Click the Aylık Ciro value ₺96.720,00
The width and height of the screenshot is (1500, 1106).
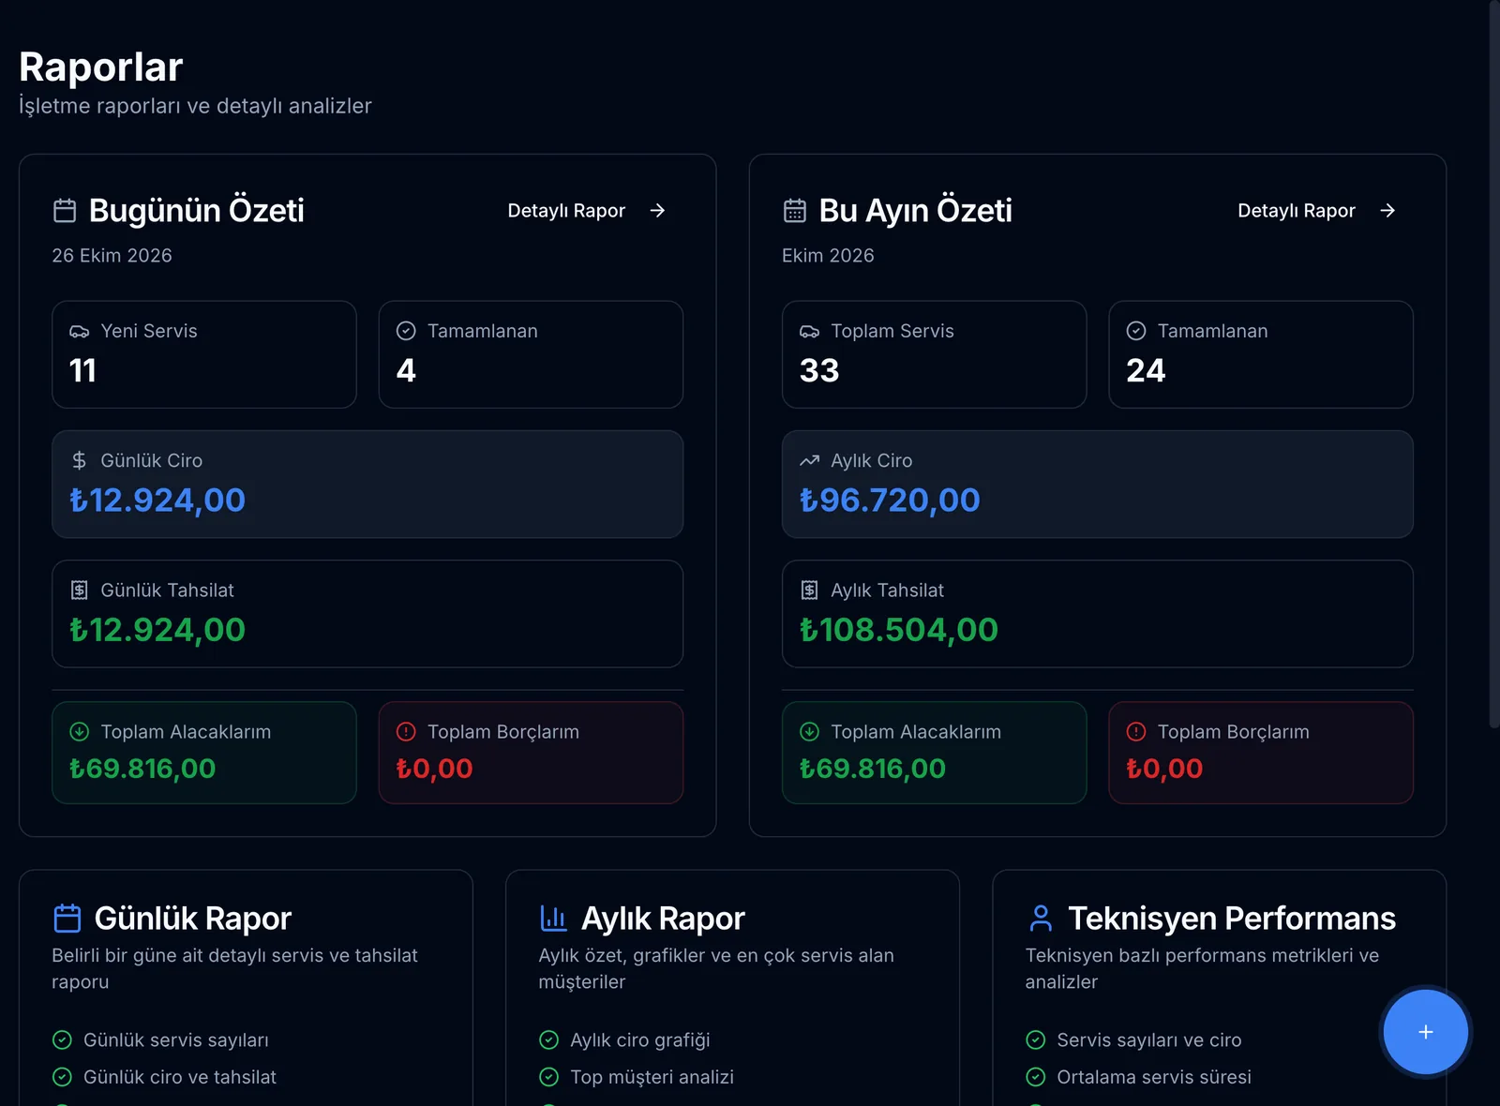pos(890,501)
